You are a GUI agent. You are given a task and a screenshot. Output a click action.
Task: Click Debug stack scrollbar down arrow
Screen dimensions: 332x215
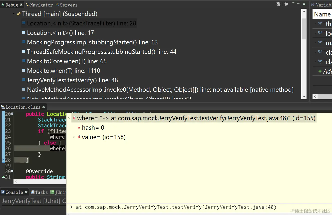[x=304, y=97]
